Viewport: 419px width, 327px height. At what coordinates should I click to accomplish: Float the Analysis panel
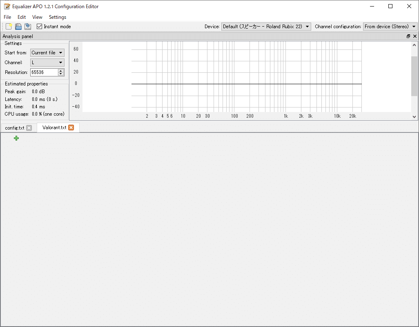(408, 36)
